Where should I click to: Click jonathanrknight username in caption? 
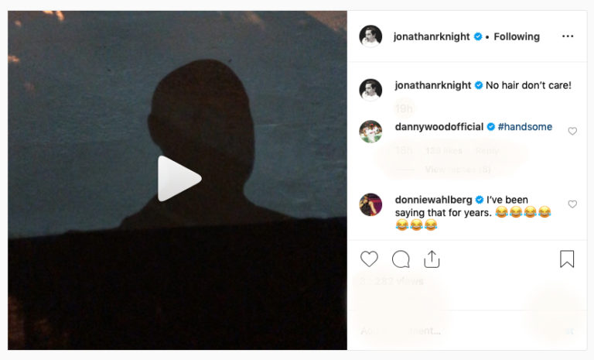click(433, 85)
